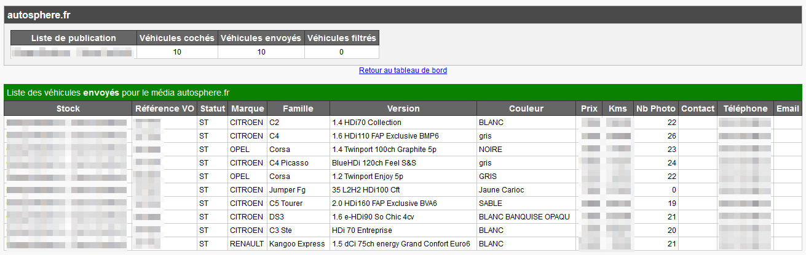
Task: Select the 'Marque' column header
Action: click(247, 108)
